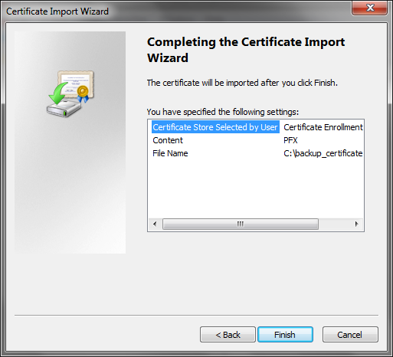
Task: Click the scrollbar track right of thumb
Action: [335, 224]
